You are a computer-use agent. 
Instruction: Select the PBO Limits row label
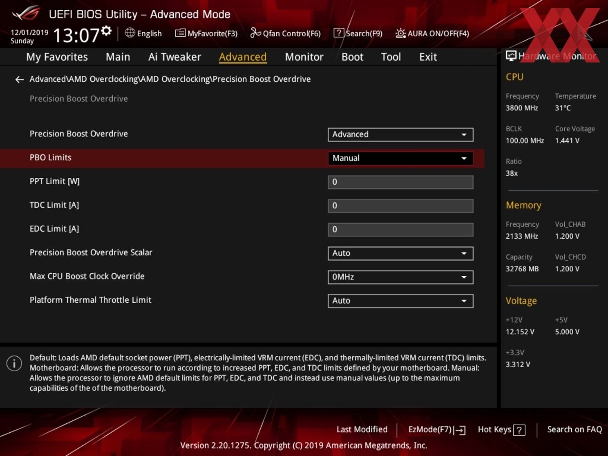pos(51,157)
